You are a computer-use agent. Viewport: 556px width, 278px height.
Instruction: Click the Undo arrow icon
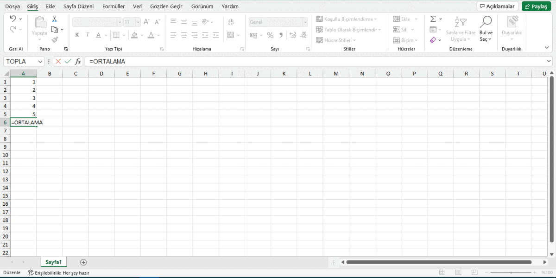13,19
